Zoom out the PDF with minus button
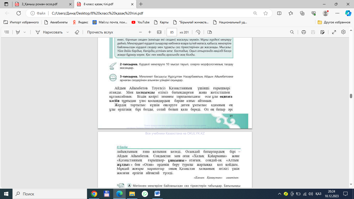The image size is (354, 199). click(x=140, y=32)
